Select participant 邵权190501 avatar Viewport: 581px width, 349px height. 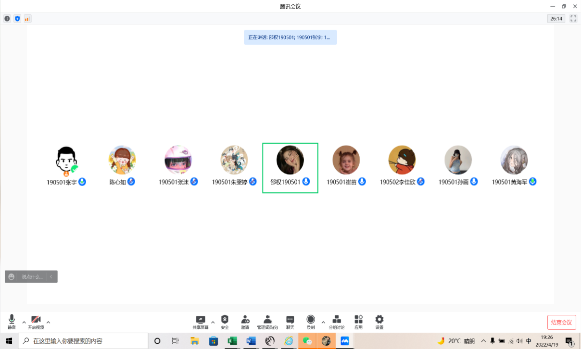290,161
